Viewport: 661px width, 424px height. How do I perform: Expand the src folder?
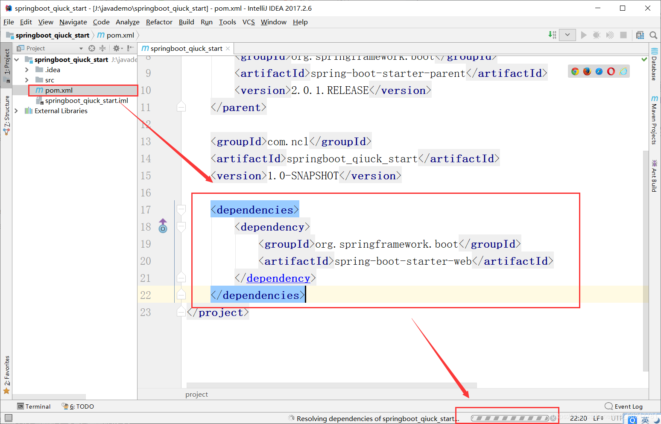(27, 80)
